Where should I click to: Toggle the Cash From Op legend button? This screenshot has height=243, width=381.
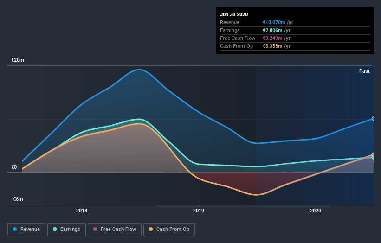click(169, 230)
